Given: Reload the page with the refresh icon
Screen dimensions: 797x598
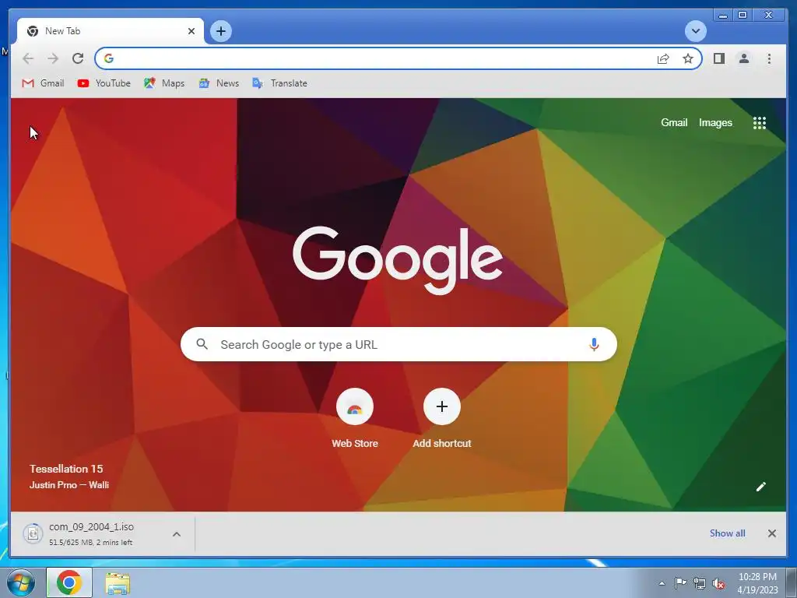Looking at the screenshot, I should (x=78, y=58).
